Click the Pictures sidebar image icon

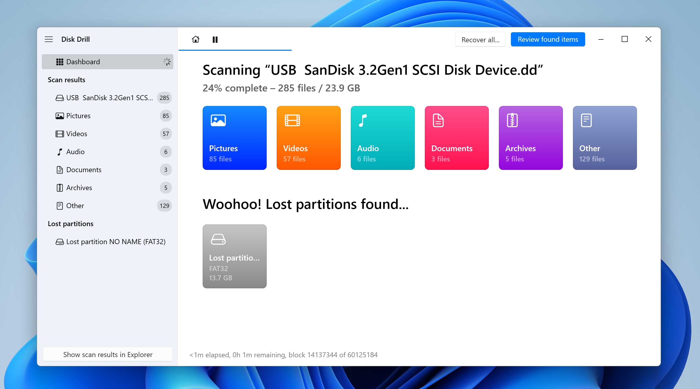(60, 116)
